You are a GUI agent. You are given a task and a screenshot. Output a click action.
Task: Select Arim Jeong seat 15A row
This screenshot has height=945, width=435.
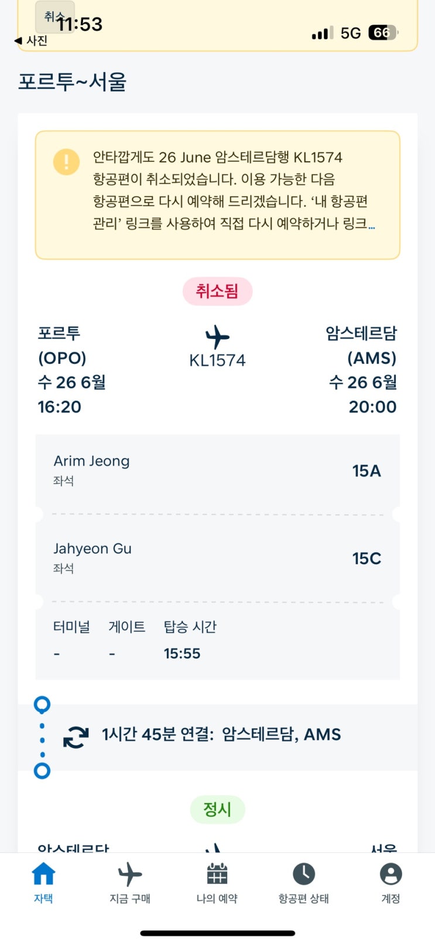point(217,470)
